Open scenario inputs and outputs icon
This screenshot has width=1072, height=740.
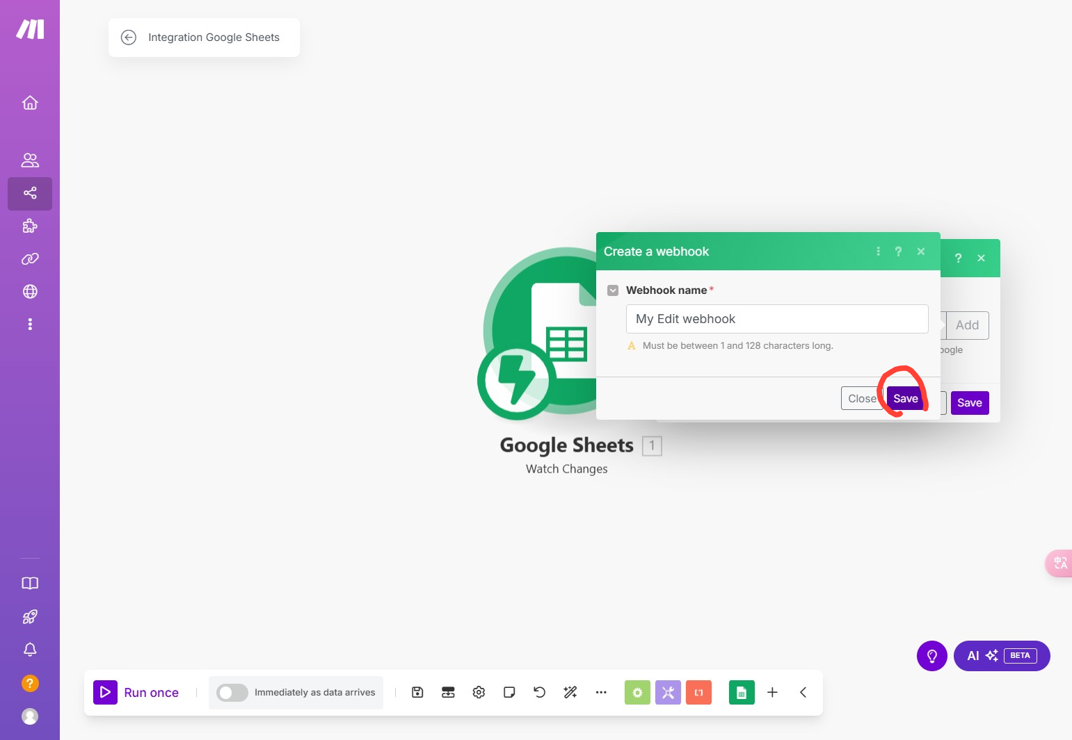(x=448, y=693)
